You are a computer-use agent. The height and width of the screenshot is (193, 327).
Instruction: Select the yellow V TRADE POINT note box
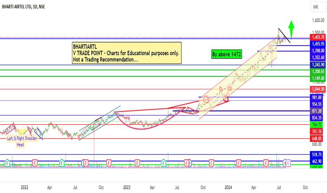pos(127,53)
